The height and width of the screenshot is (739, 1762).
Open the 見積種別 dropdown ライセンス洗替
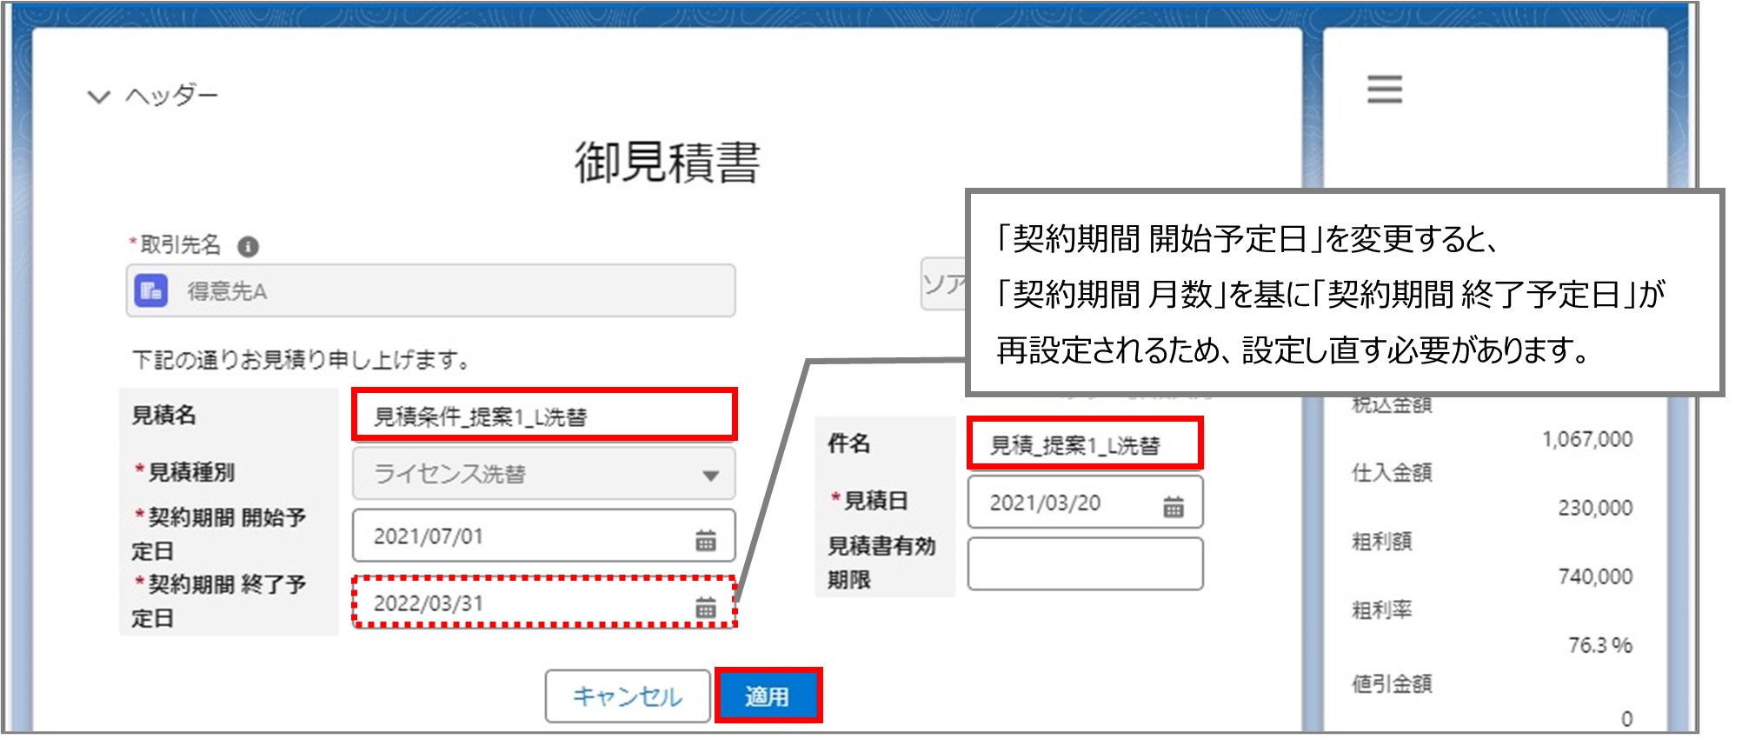(x=544, y=474)
